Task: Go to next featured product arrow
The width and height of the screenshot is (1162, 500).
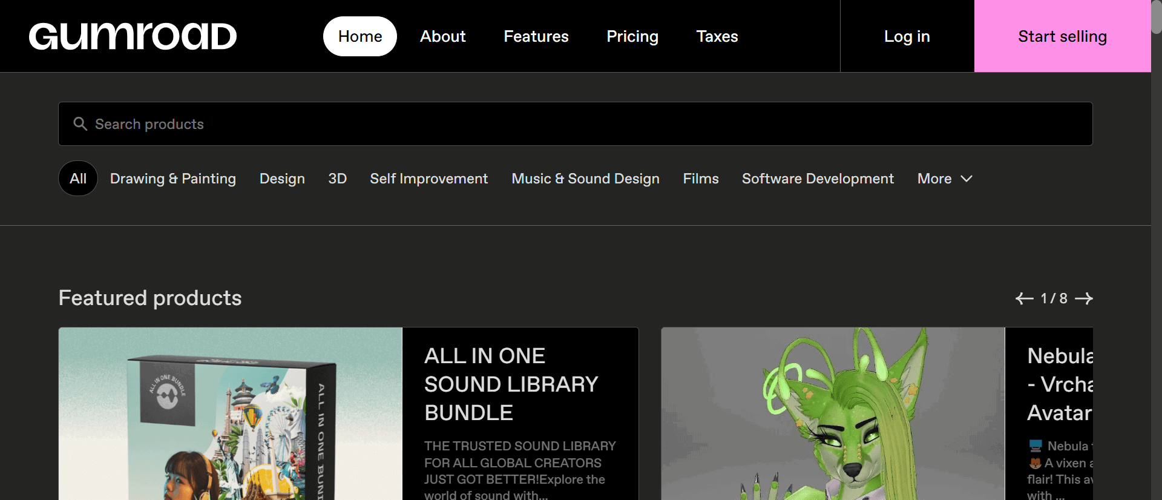Action: coord(1083,298)
